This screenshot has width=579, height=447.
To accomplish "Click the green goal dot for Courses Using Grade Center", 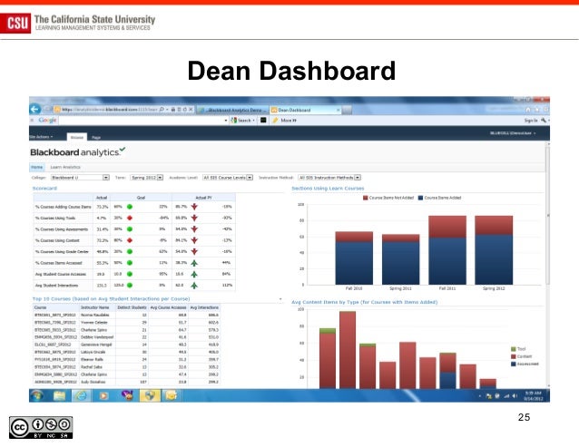I will coord(130,251).
